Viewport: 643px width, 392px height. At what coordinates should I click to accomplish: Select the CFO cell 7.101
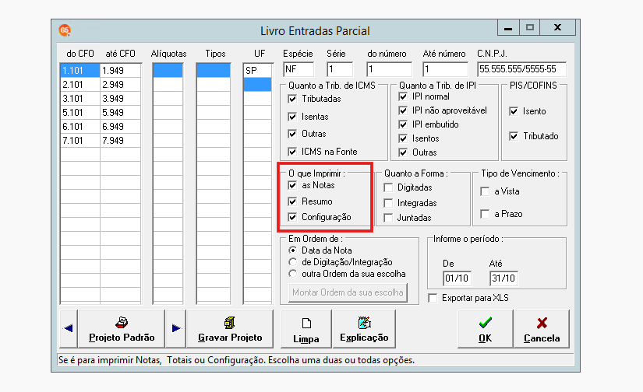tap(80, 140)
